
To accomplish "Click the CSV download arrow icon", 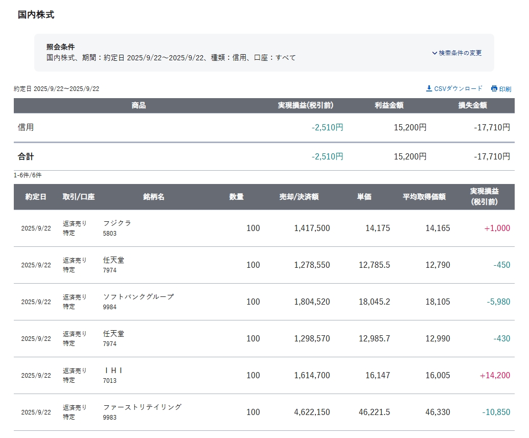I will click(x=429, y=88).
